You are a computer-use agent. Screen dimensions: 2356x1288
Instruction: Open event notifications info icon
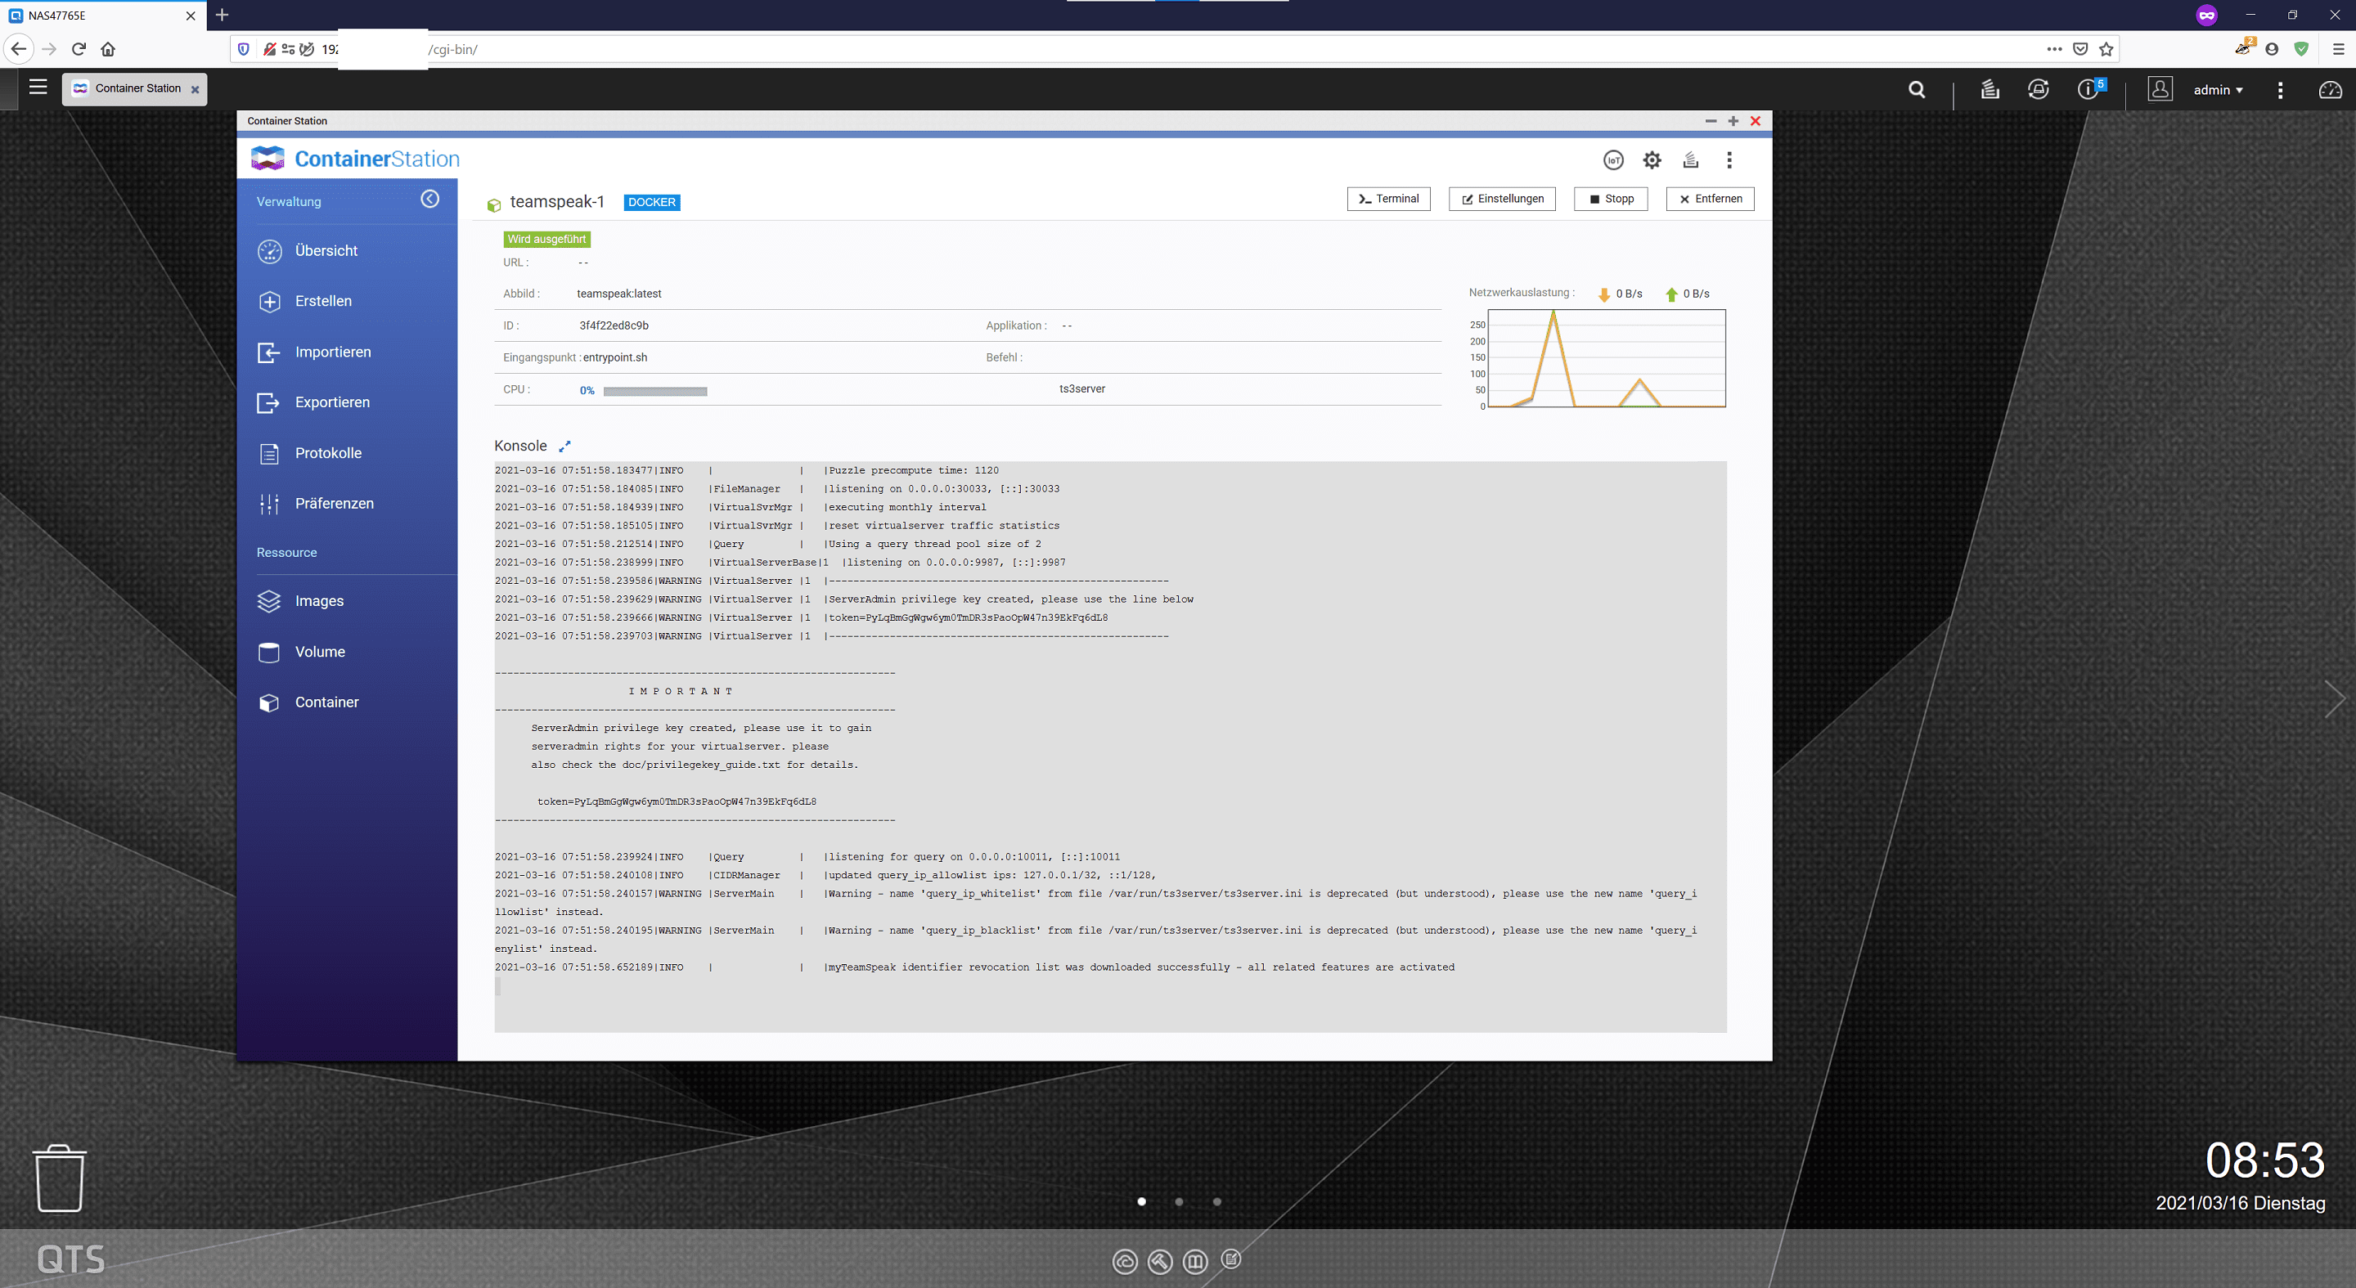pyautogui.click(x=2089, y=90)
